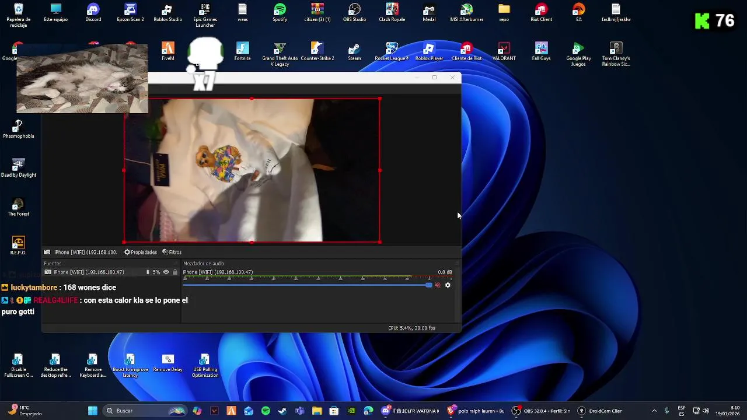Launch Fortnite desktop shortcut

coord(242,51)
